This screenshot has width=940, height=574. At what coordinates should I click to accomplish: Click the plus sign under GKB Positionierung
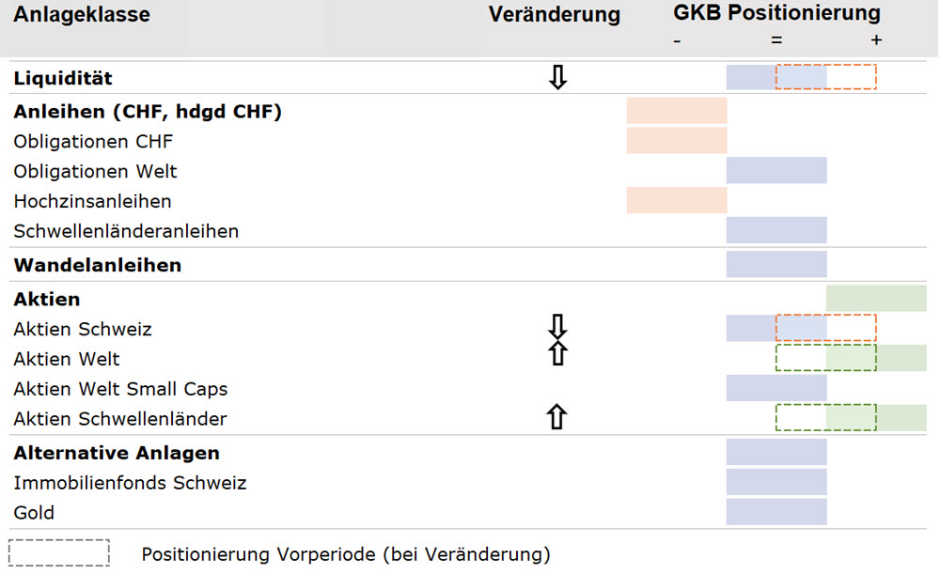tap(876, 40)
